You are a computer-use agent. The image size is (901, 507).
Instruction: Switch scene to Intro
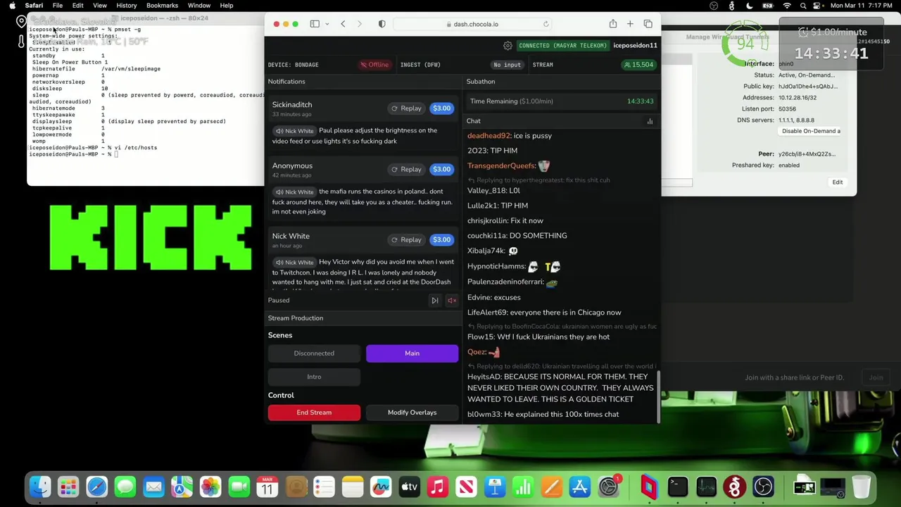click(314, 377)
